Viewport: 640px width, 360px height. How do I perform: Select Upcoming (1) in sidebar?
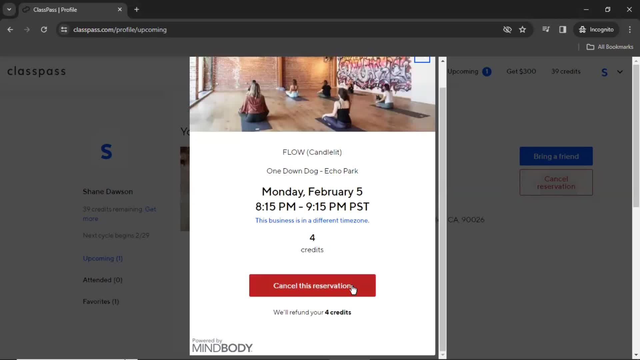click(x=103, y=259)
